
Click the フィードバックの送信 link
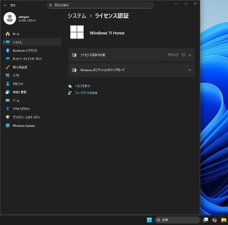[86, 93]
